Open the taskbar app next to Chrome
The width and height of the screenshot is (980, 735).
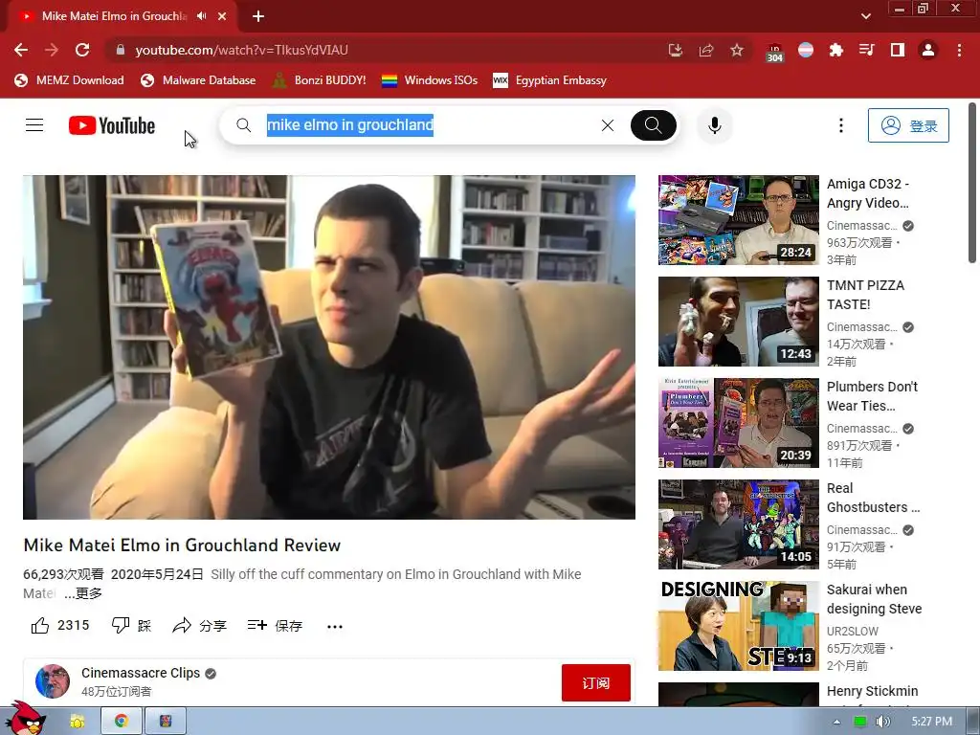point(166,722)
